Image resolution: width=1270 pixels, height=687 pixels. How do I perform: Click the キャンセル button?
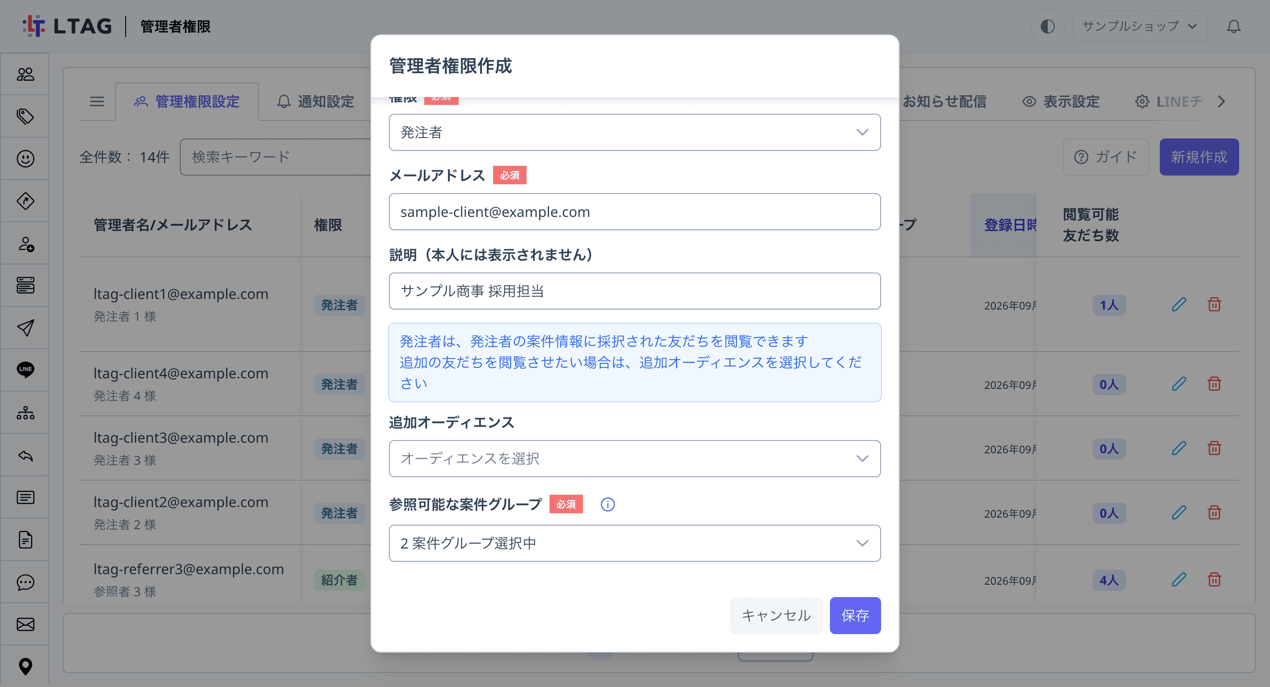pyautogui.click(x=776, y=616)
